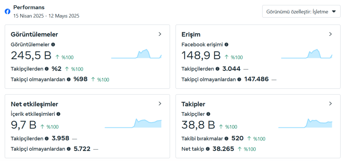This screenshot has width=345, height=161.
Task: Click the Takipçiler trend sparkline chart
Action: tap(305, 123)
